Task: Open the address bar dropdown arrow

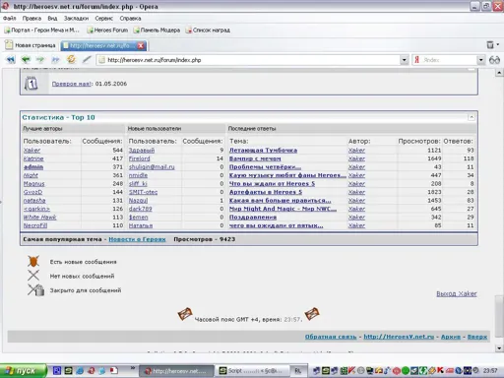Action: [x=405, y=60]
